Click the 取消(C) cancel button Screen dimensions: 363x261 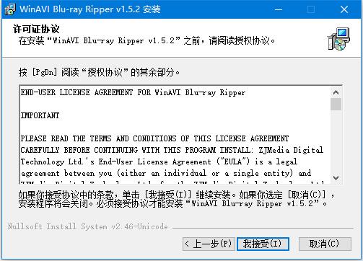coord(325,244)
